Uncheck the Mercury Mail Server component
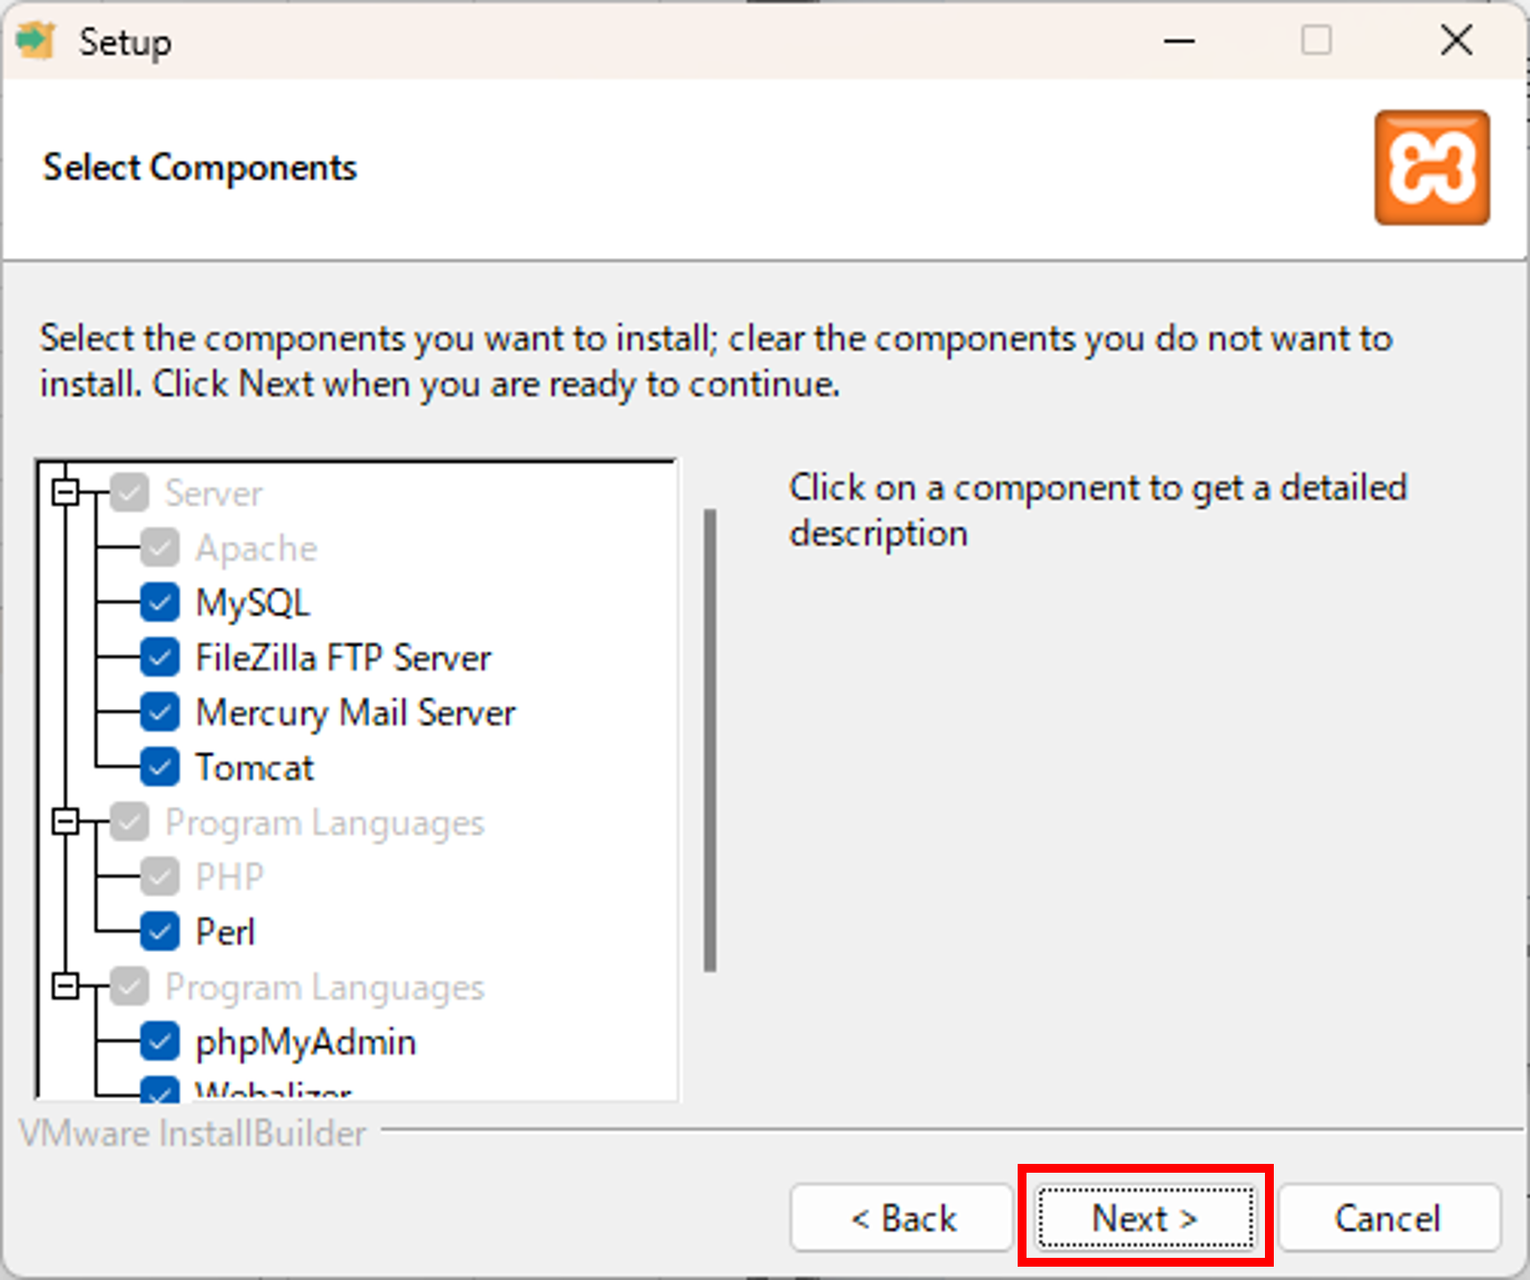1530x1280 pixels. 159,713
